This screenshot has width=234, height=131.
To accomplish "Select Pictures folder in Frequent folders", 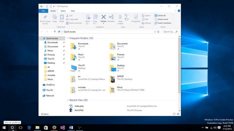I will pyautogui.click(x=117, y=57).
